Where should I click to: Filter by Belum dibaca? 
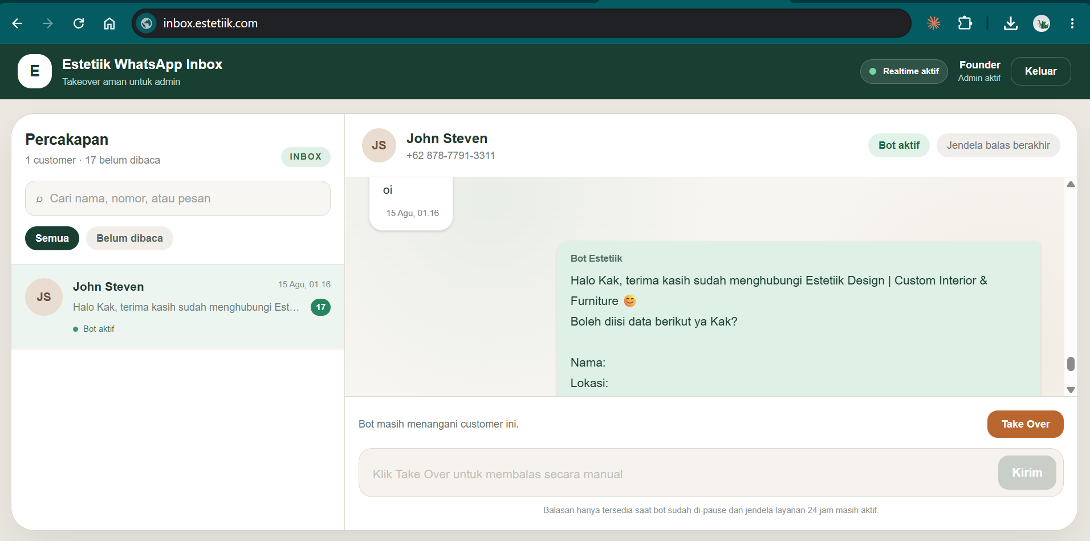[x=129, y=238]
